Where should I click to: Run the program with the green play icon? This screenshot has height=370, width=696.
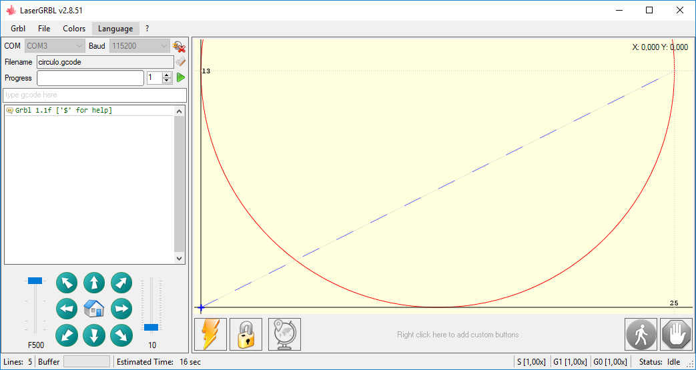pos(180,77)
